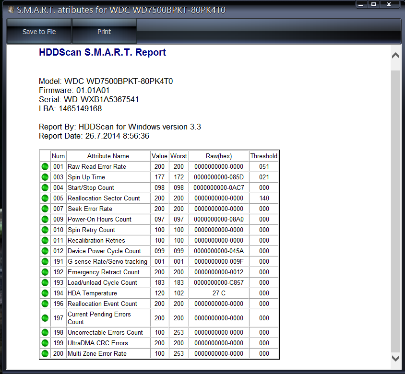Screen dimensions: 405x374
Task: Click Model line WDC WD7500BPKT-80PK4T0
Action: 106,82
